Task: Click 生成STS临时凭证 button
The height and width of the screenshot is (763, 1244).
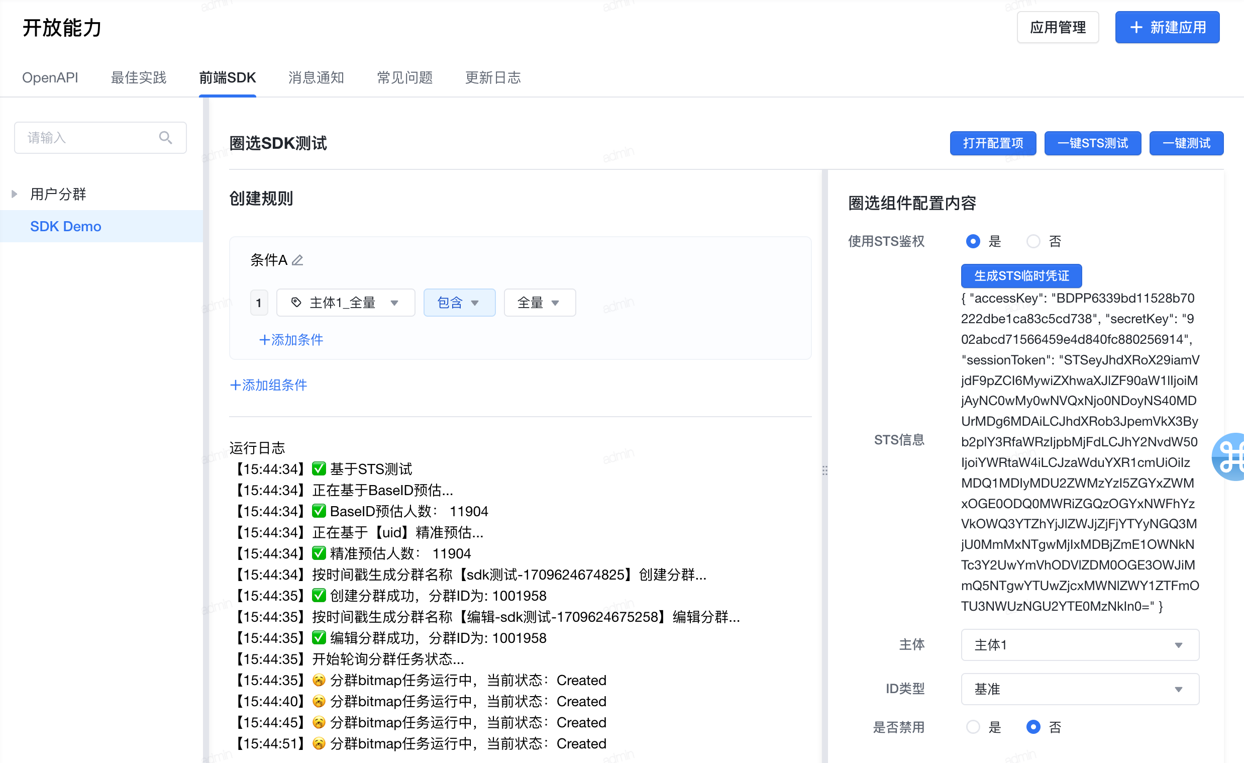Action: pos(1021,276)
